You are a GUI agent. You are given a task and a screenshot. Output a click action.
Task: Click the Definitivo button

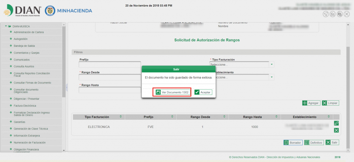coord(314,142)
